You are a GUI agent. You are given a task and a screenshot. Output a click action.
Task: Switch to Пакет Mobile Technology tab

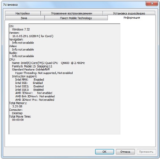pyautogui.click(x=76, y=18)
